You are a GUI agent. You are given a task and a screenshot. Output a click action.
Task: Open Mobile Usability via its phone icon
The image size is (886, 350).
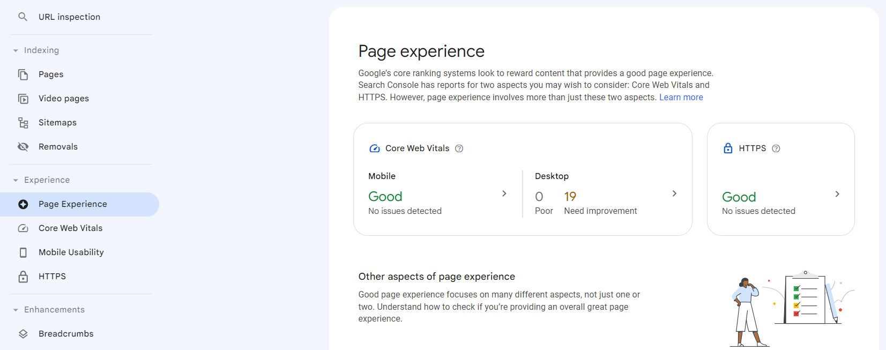click(23, 252)
